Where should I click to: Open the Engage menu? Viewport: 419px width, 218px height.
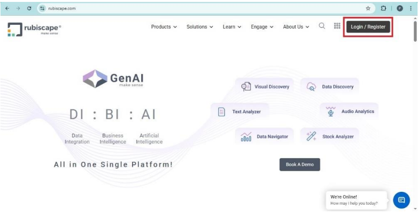click(262, 27)
